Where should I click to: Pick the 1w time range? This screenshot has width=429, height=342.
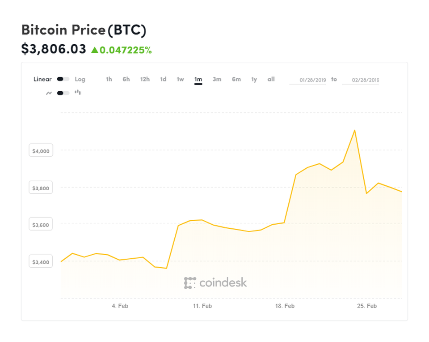180,79
